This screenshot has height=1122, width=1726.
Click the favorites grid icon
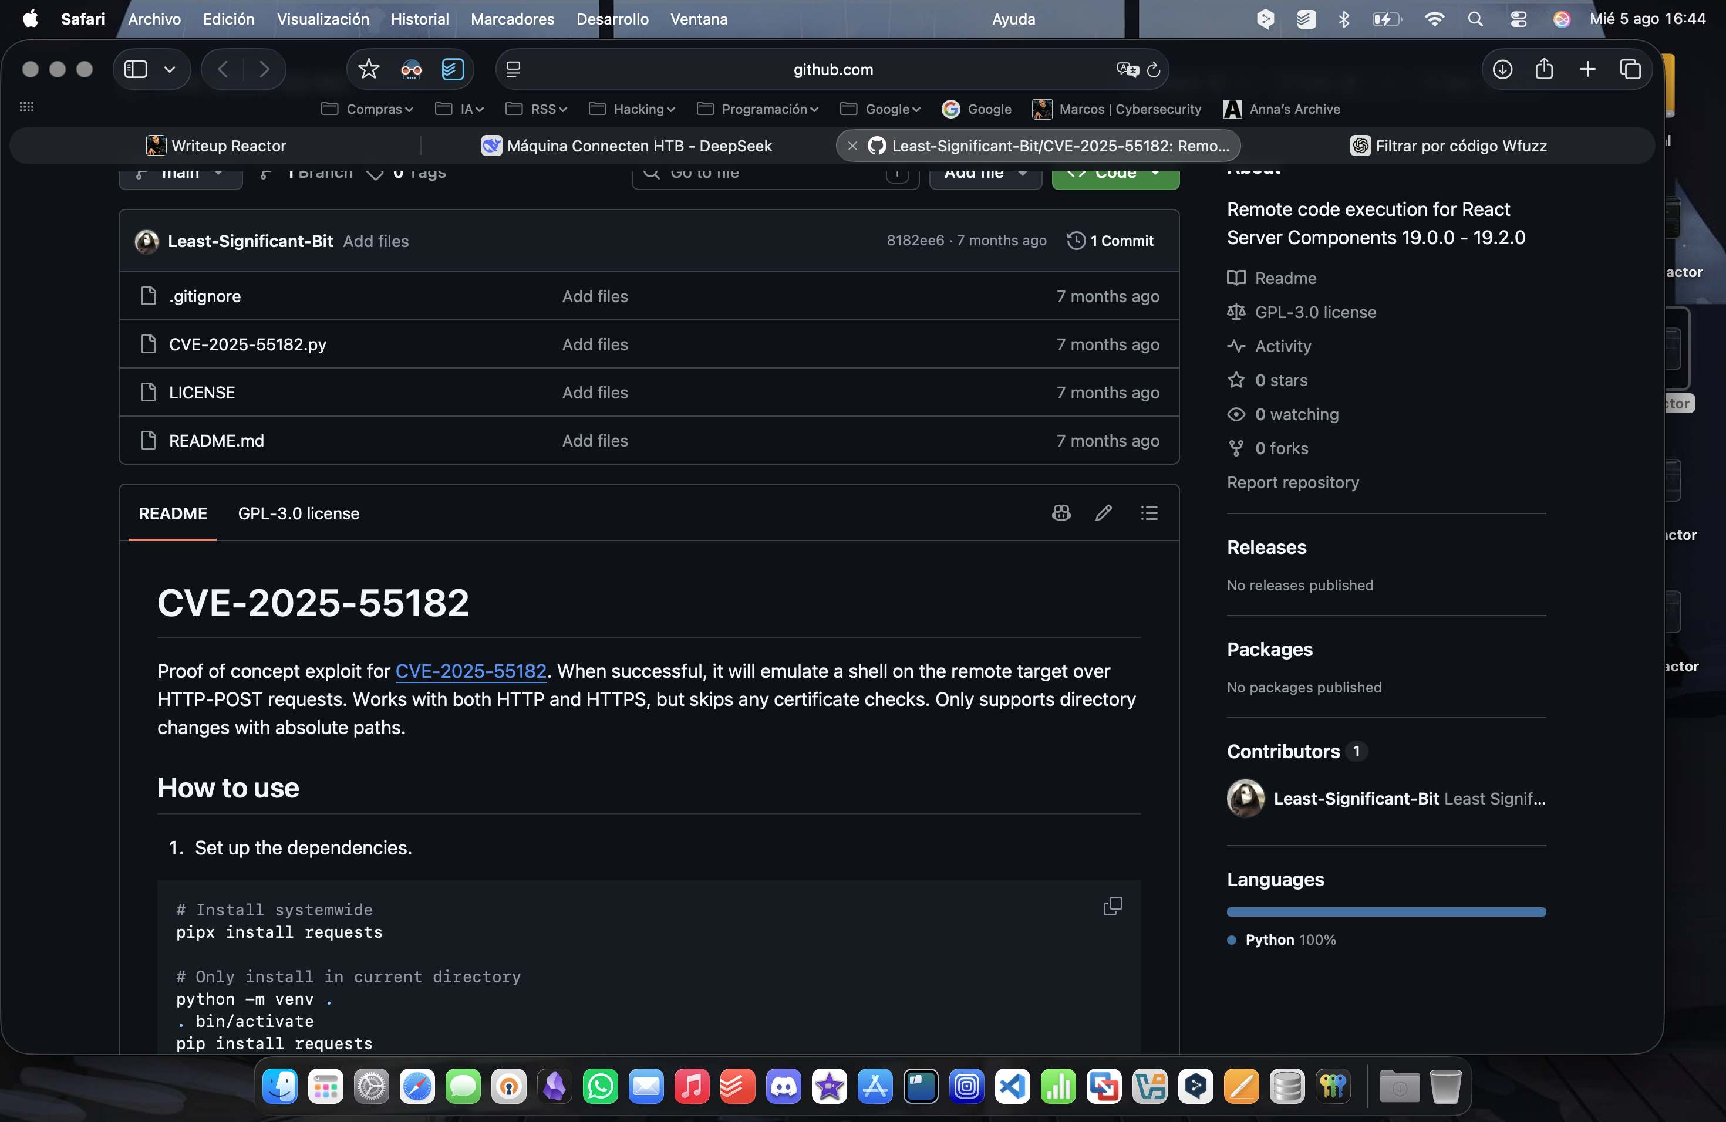tap(27, 107)
